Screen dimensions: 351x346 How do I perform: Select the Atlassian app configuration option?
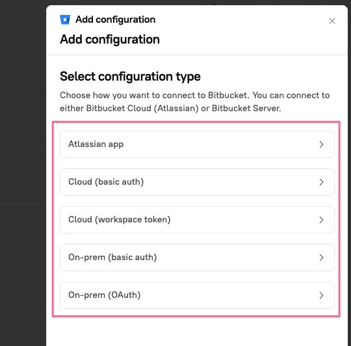[197, 144]
